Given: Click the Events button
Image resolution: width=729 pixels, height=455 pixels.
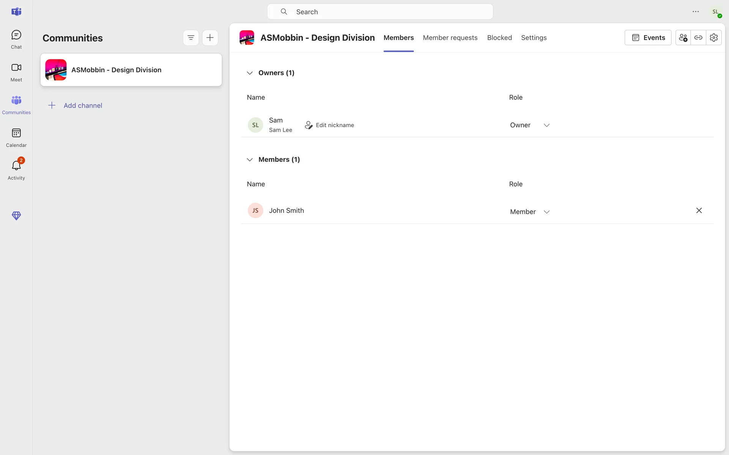Looking at the screenshot, I should pos(648,38).
